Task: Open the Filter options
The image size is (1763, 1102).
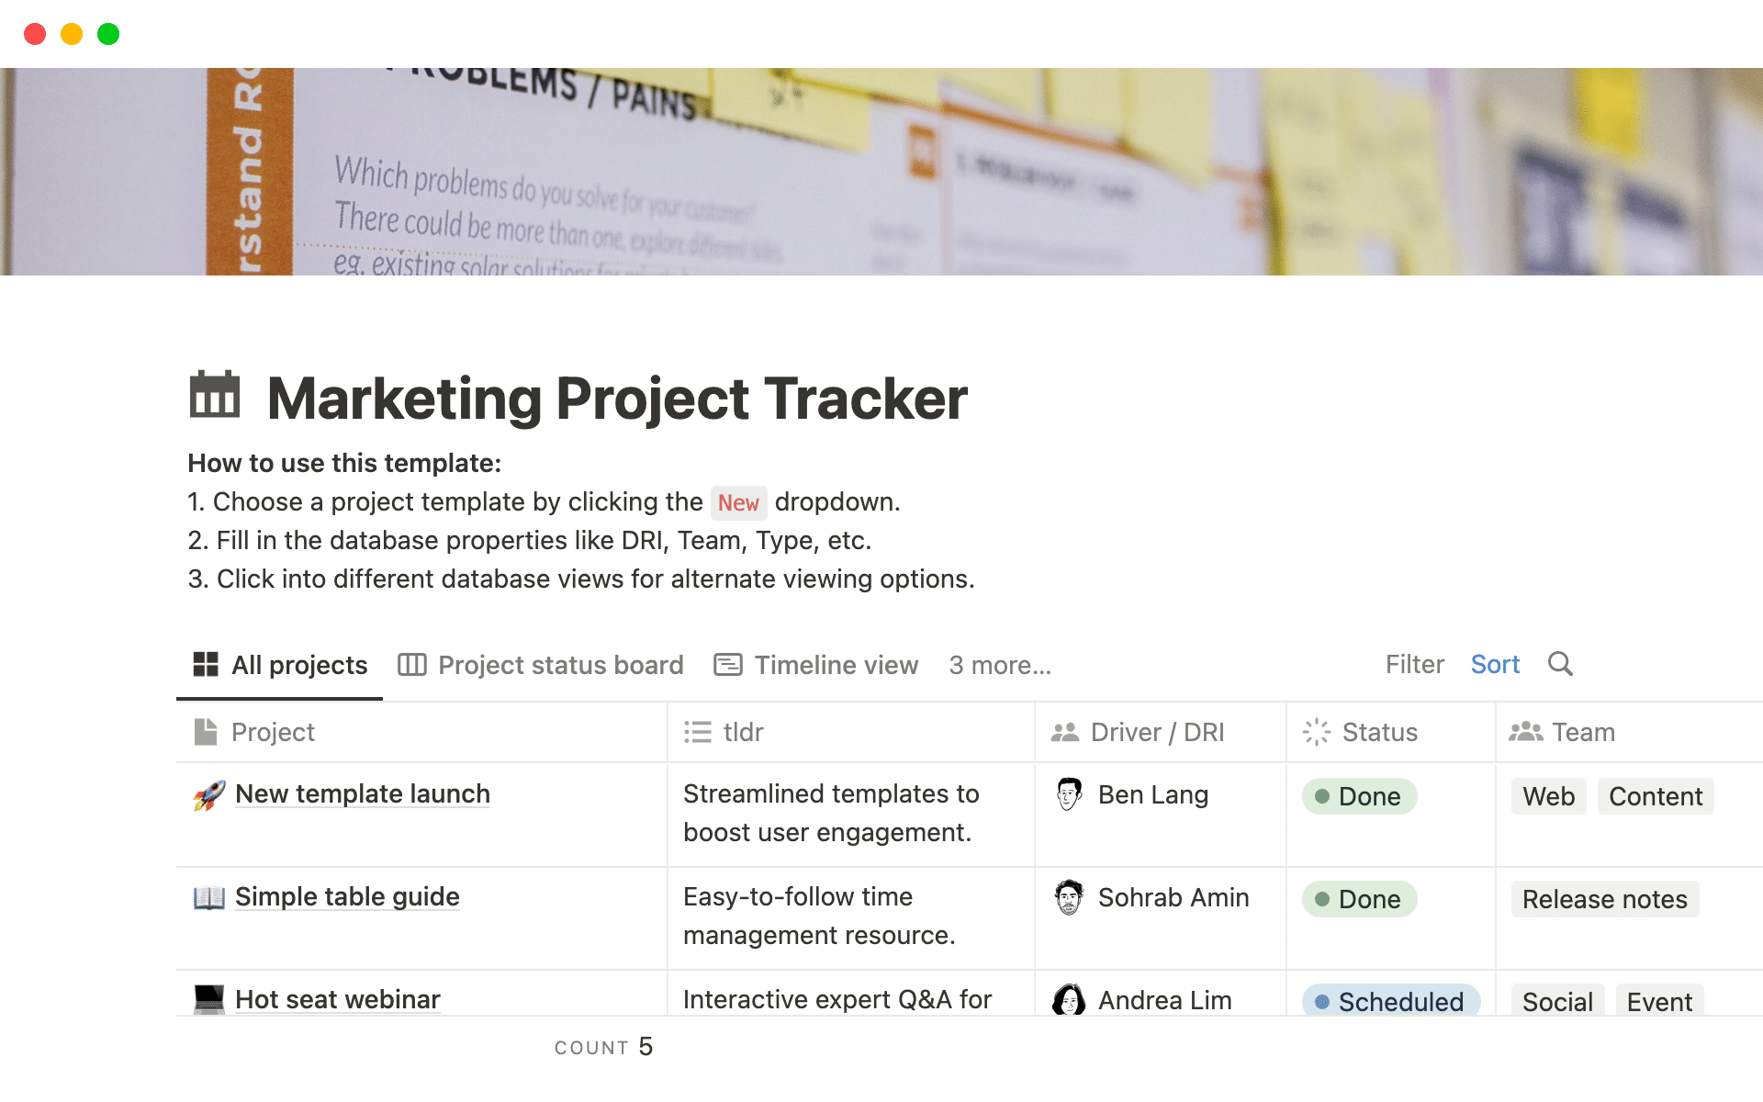Action: [x=1414, y=664]
